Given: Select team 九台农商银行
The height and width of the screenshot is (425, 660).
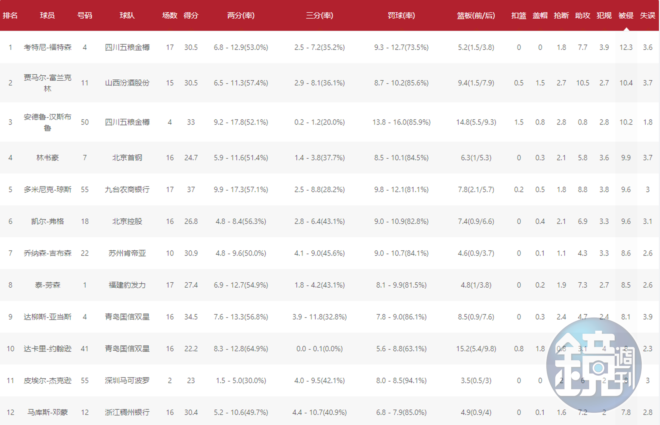Looking at the screenshot, I should click(127, 189).
